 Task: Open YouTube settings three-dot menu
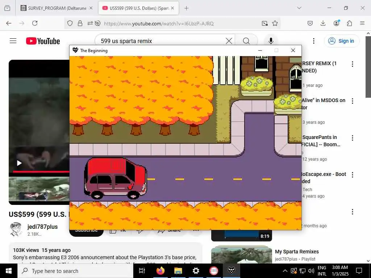click(314, 41)
